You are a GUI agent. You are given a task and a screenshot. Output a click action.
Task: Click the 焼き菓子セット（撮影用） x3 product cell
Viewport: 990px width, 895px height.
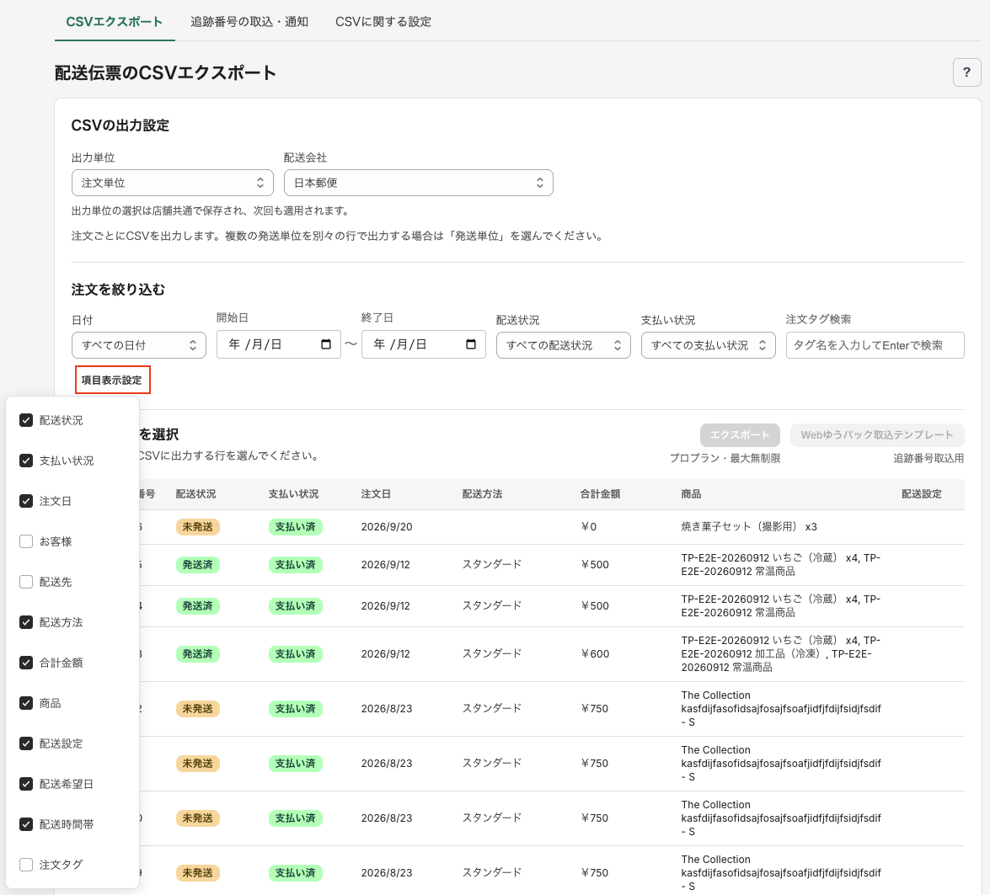click(749, 527)
